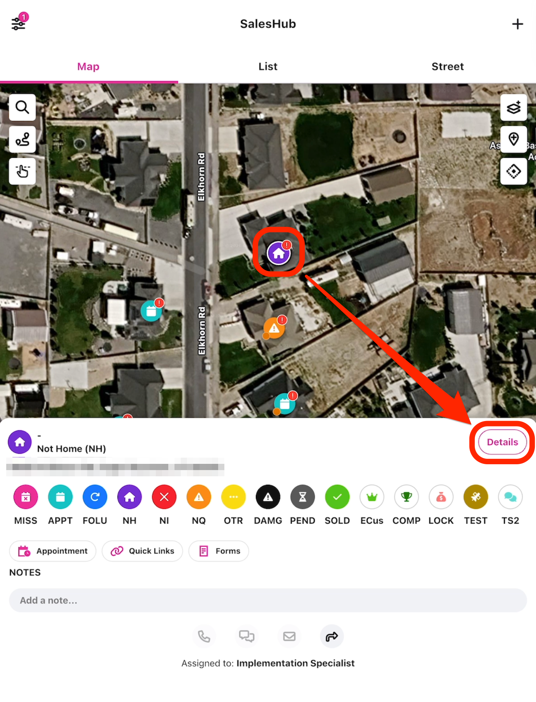This screenshot has height=702, width=536.
Task: Open the map layers icon
Action: pos(513,107)
